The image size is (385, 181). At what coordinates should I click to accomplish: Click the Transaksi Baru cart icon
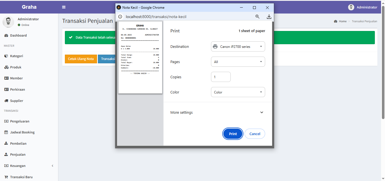tap(6, 177)
